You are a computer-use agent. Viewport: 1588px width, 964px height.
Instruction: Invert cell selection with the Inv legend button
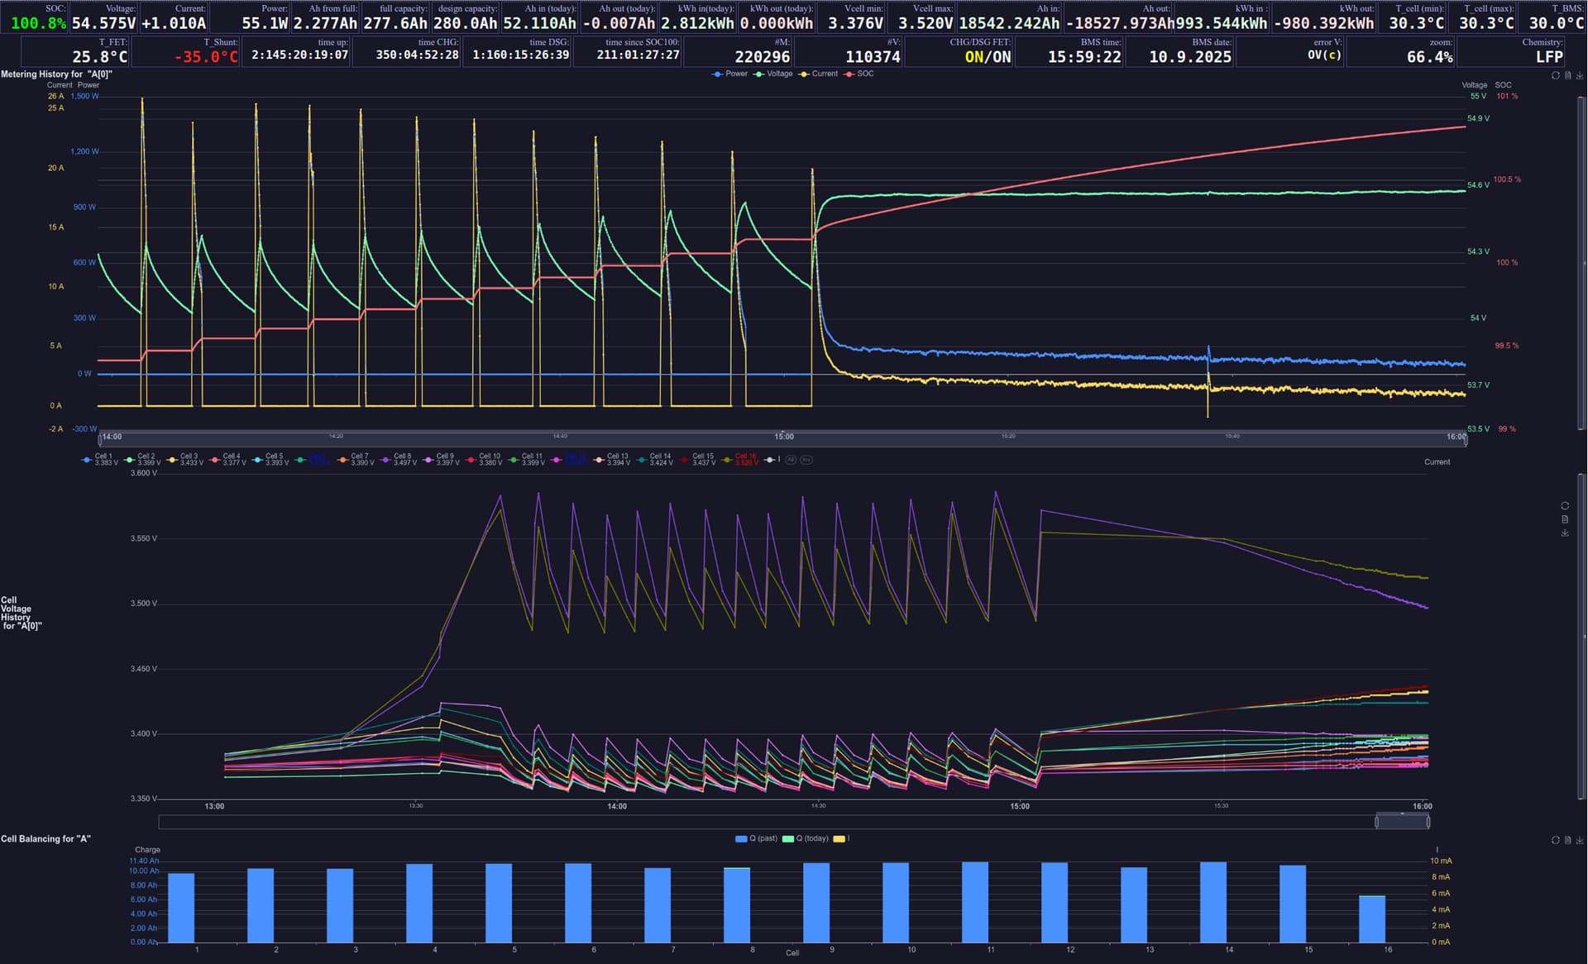pyautogui.click(x=806, y=460)
